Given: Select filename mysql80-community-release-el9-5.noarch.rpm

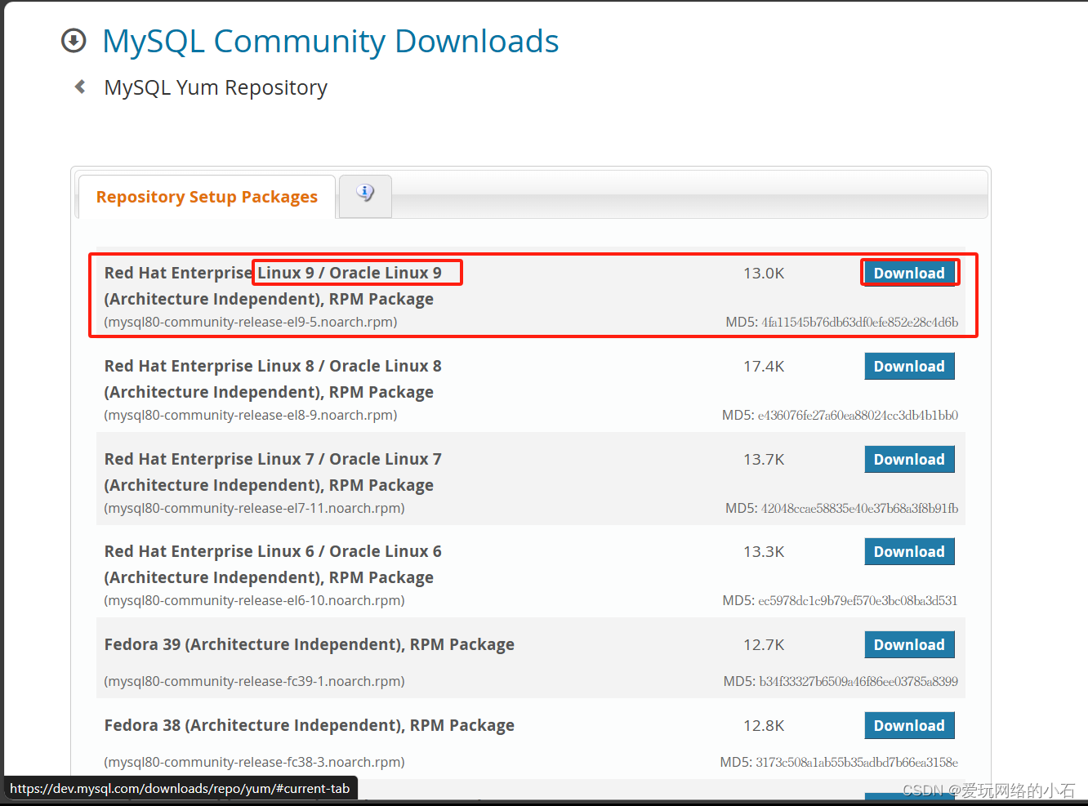Looking at the screenshot, I should [251, 322].
